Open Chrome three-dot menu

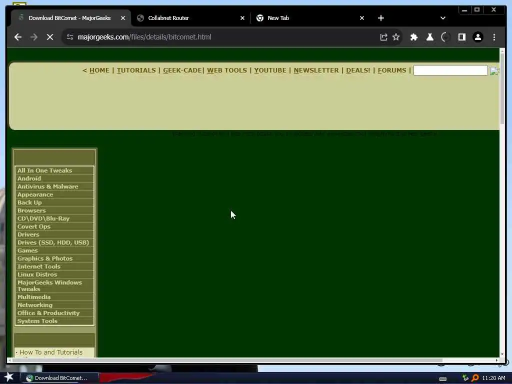click(494, 37)
